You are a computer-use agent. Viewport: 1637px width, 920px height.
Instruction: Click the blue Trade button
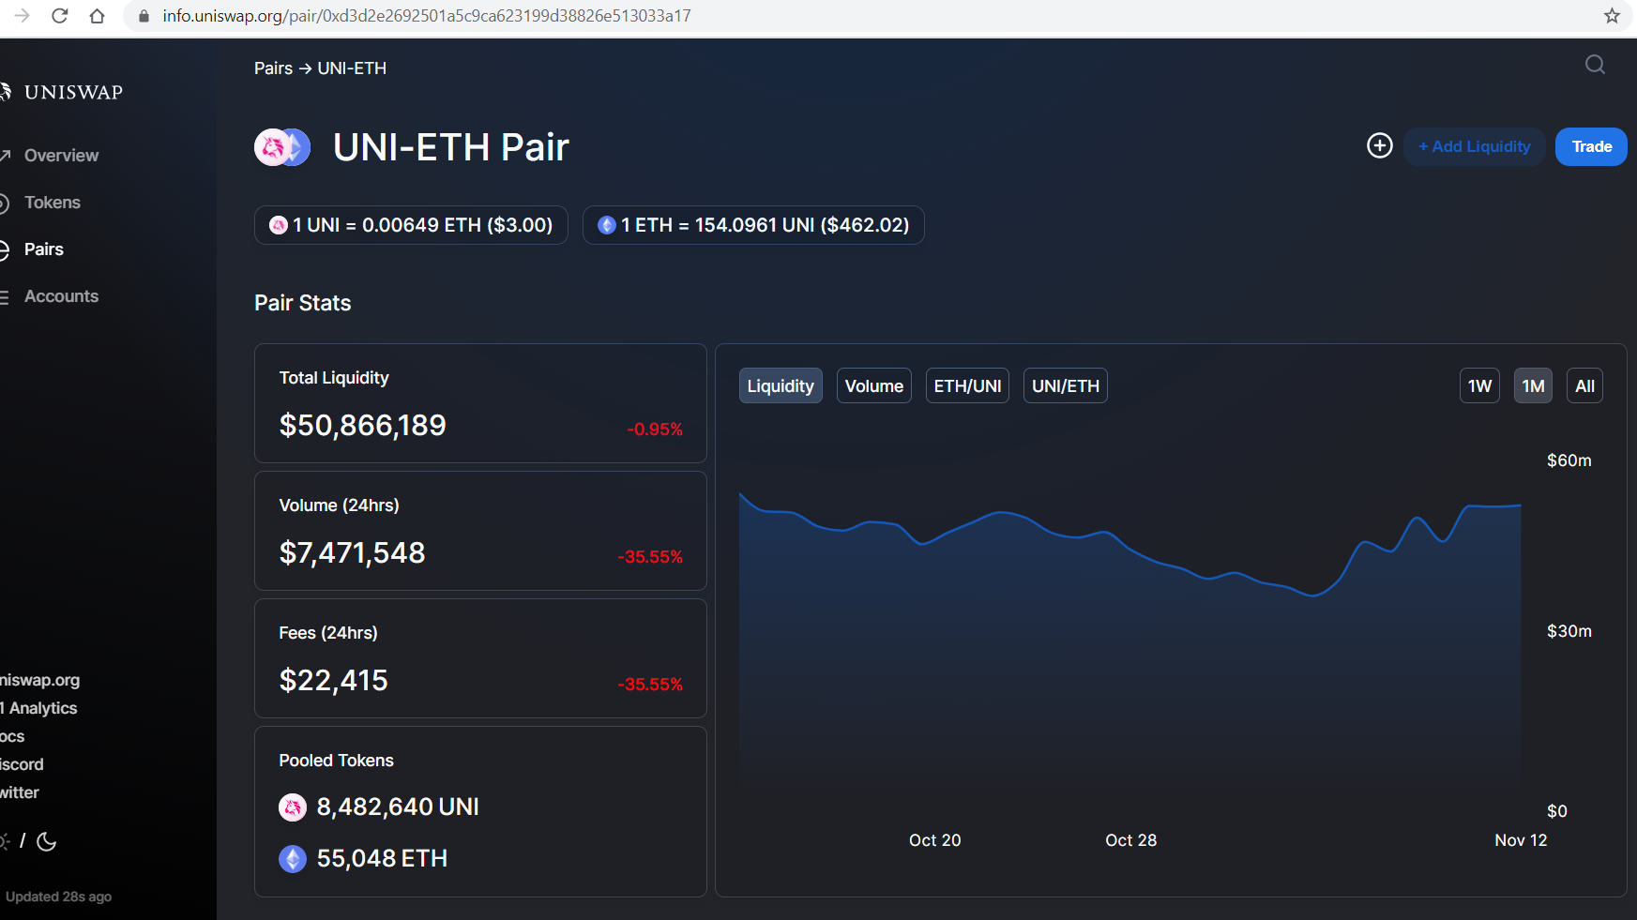tap(1591, 146)
